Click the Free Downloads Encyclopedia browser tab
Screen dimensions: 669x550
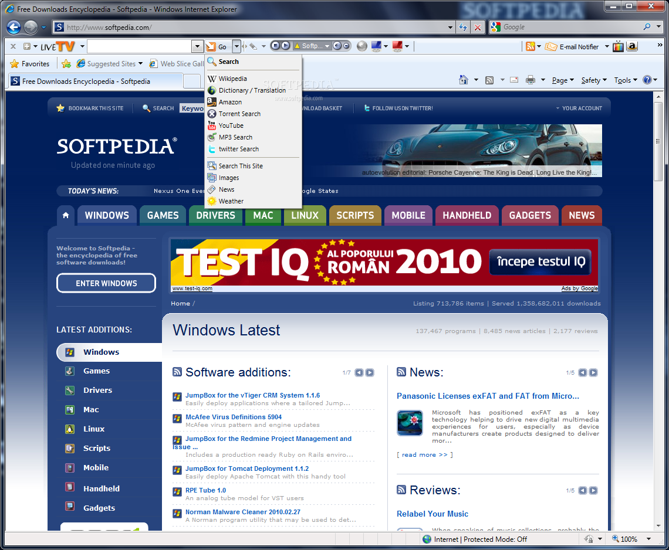point(96,81)
